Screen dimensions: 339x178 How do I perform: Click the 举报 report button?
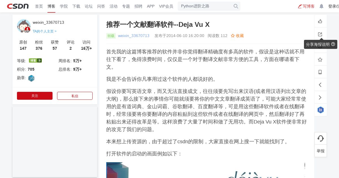pos(321,151)
